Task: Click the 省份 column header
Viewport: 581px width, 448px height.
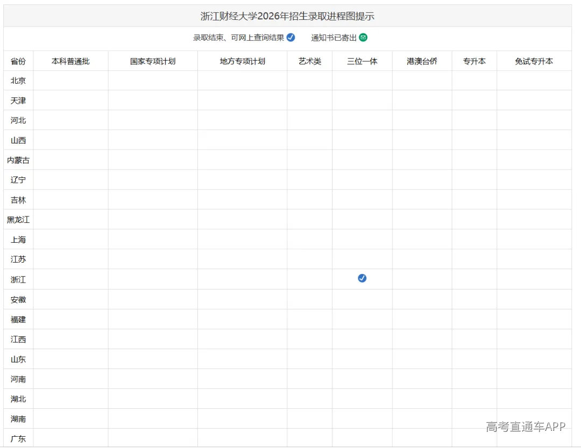Action: [x=18, y=61]
